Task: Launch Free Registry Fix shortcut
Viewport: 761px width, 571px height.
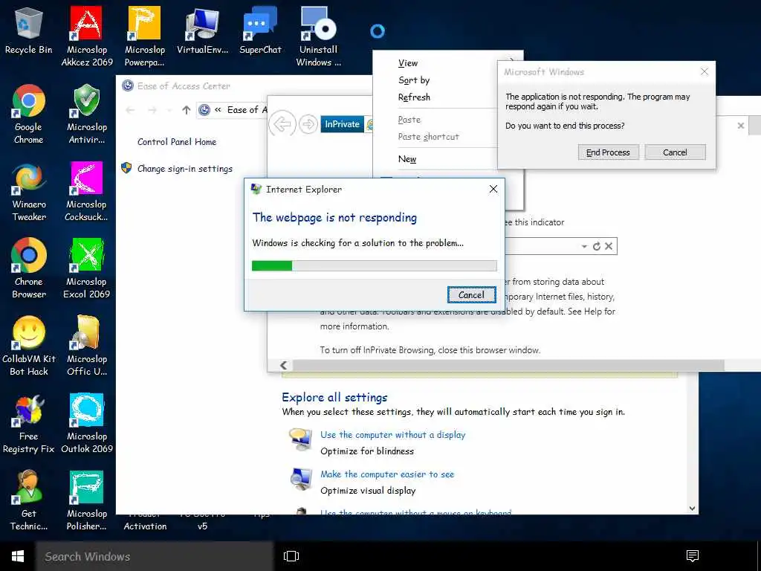Action: click(29, 423)
